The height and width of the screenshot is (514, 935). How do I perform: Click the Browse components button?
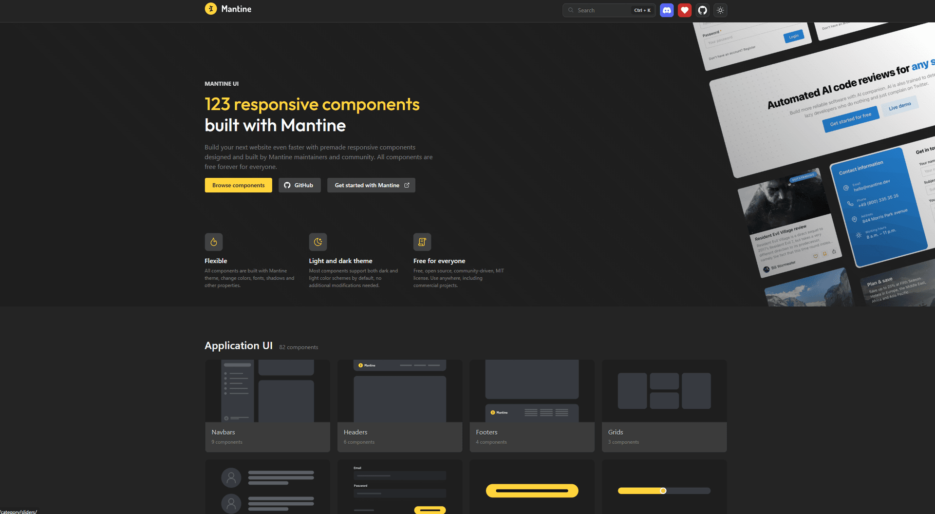238,185
